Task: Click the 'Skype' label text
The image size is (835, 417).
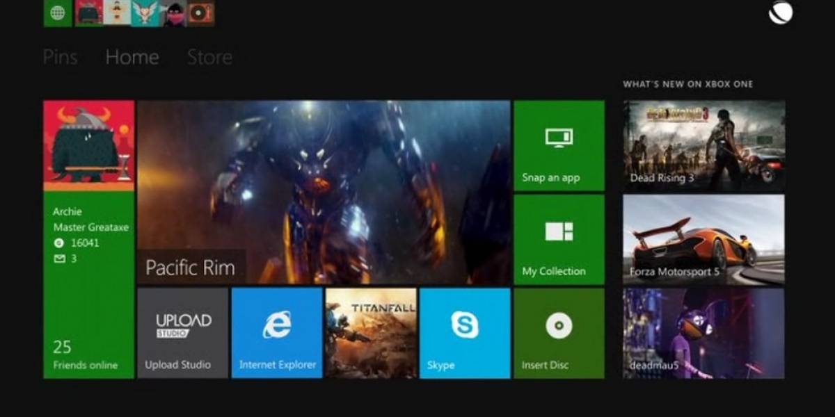Action: tap(440, 366)
